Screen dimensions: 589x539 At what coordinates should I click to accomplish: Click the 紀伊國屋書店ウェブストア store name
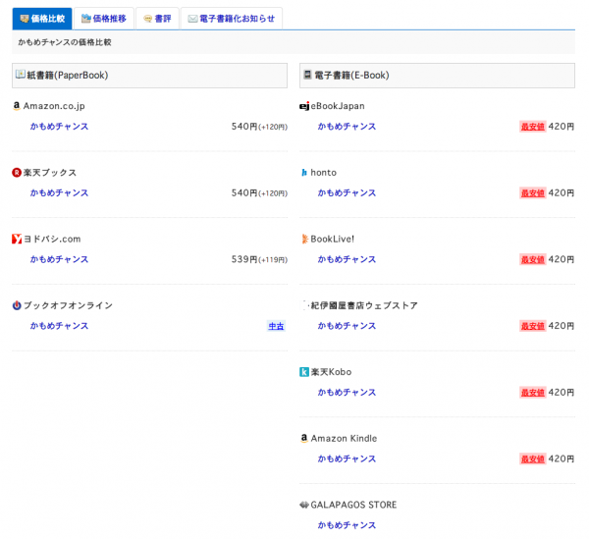click(364, 305)
